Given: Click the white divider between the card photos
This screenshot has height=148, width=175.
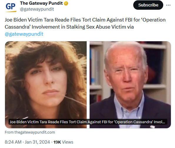Looking at the screenshot, I should click(x=88, y=85).
